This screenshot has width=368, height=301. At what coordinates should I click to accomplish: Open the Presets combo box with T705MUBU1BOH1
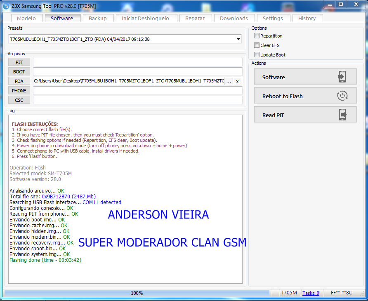(x=125, y=39)
